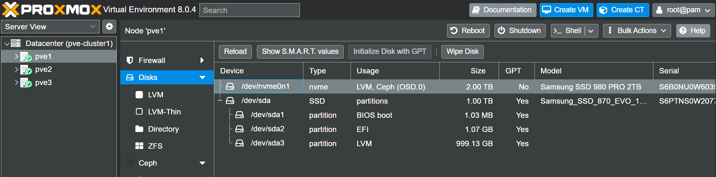Image resolution: width=716 pixels, height=177 pixels.
Task: Sort by the Size column header
Action: pyautogui.click(x=469, y=71)
